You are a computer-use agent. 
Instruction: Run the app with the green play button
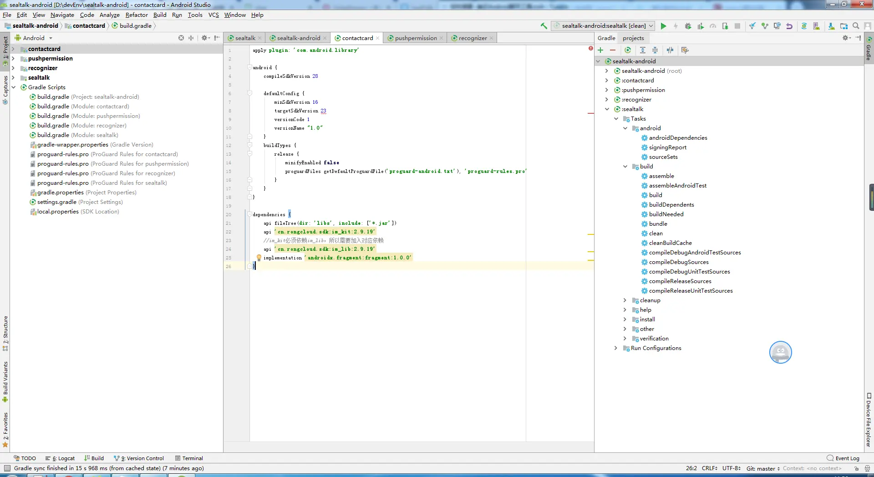[663, 26]
